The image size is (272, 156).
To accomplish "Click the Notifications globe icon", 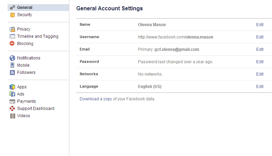I will coord(12,58).
